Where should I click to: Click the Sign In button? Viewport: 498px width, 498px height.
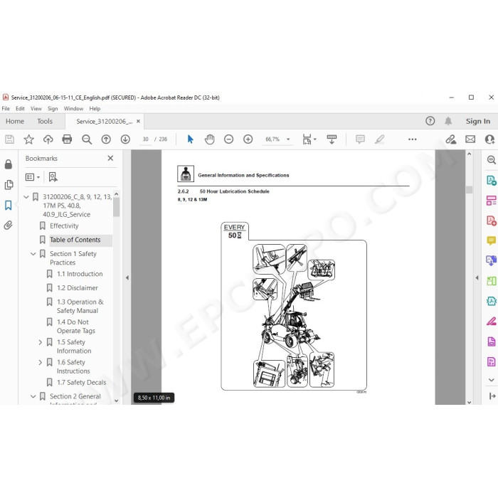click(x=477, y=122)
